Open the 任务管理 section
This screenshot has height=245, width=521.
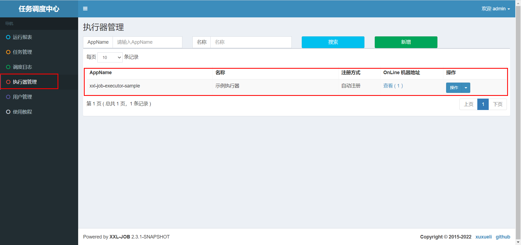[x=23, y=52]
